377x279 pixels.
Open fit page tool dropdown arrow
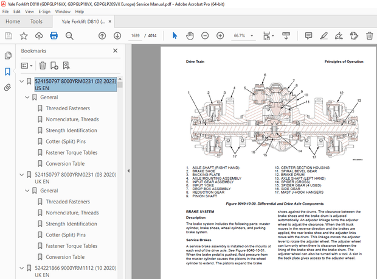click(273, 36)
